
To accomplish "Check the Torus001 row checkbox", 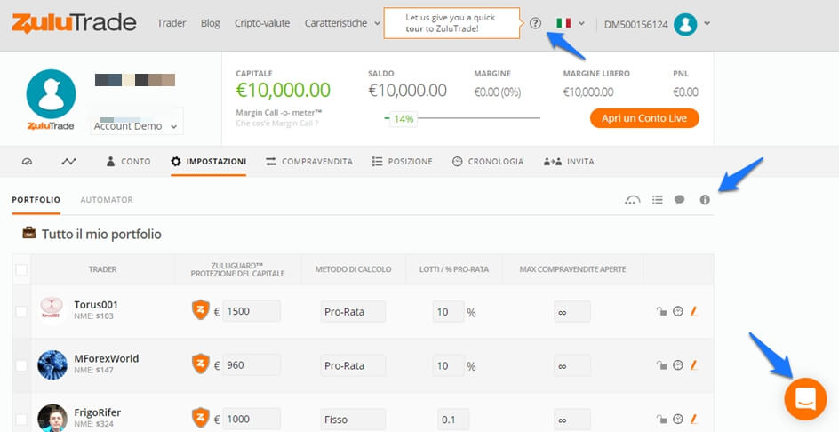I will click(x=21, y=311).
